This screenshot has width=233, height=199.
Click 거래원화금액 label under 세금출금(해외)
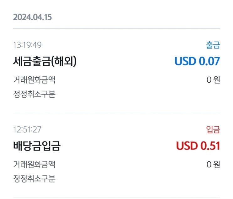(34, 80)
